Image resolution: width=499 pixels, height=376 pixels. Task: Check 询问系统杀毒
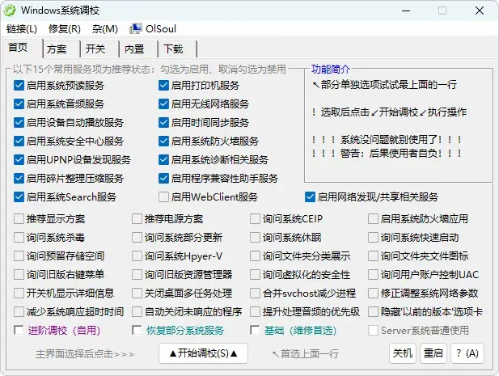[x=19, y=237]
